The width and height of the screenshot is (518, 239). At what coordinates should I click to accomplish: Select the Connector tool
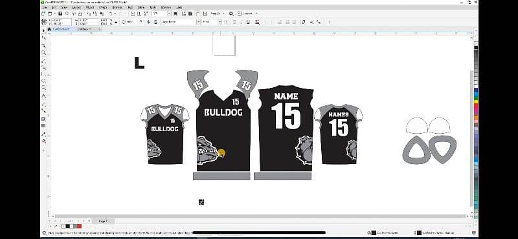click(43, 110)
